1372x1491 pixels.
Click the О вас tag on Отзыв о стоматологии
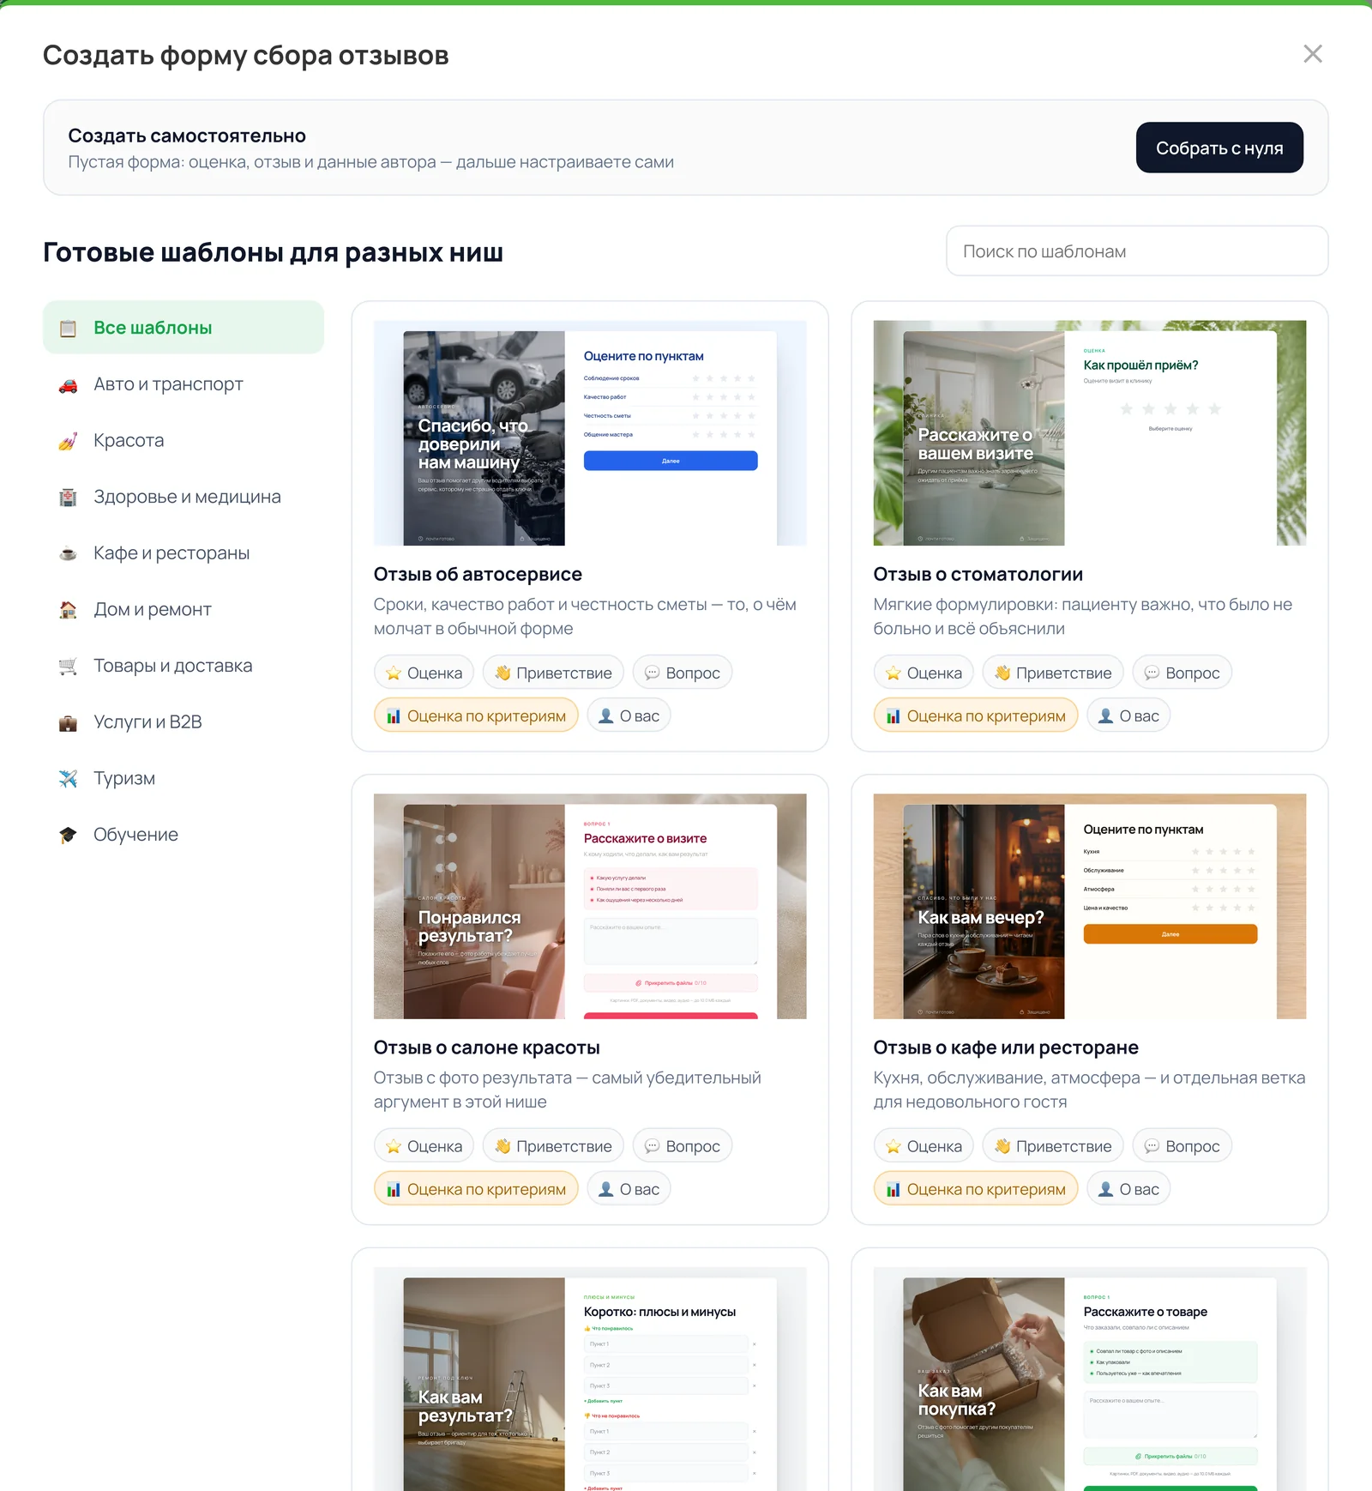[x=1128, y=715]
